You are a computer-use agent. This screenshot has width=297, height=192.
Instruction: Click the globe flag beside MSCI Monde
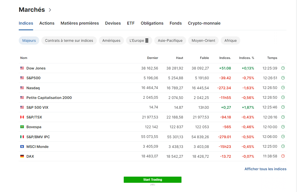tap(22, 146)
